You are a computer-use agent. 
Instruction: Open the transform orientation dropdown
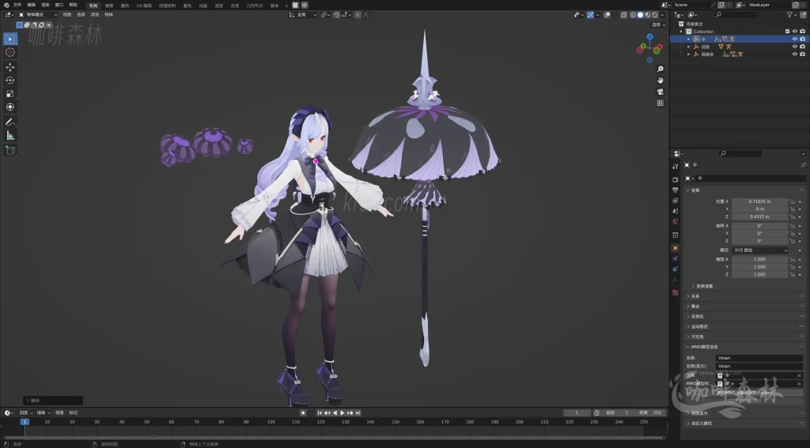point(303,15)
